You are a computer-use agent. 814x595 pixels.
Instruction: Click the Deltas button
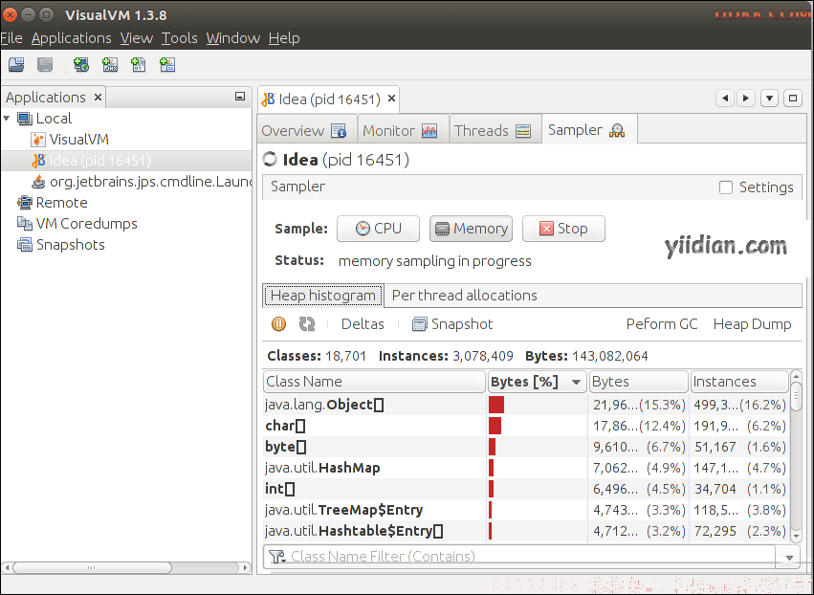[x=363, y=324]
